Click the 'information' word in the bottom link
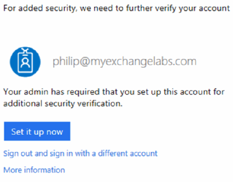The height and width of the screenshot is (182, 233). 44,170
